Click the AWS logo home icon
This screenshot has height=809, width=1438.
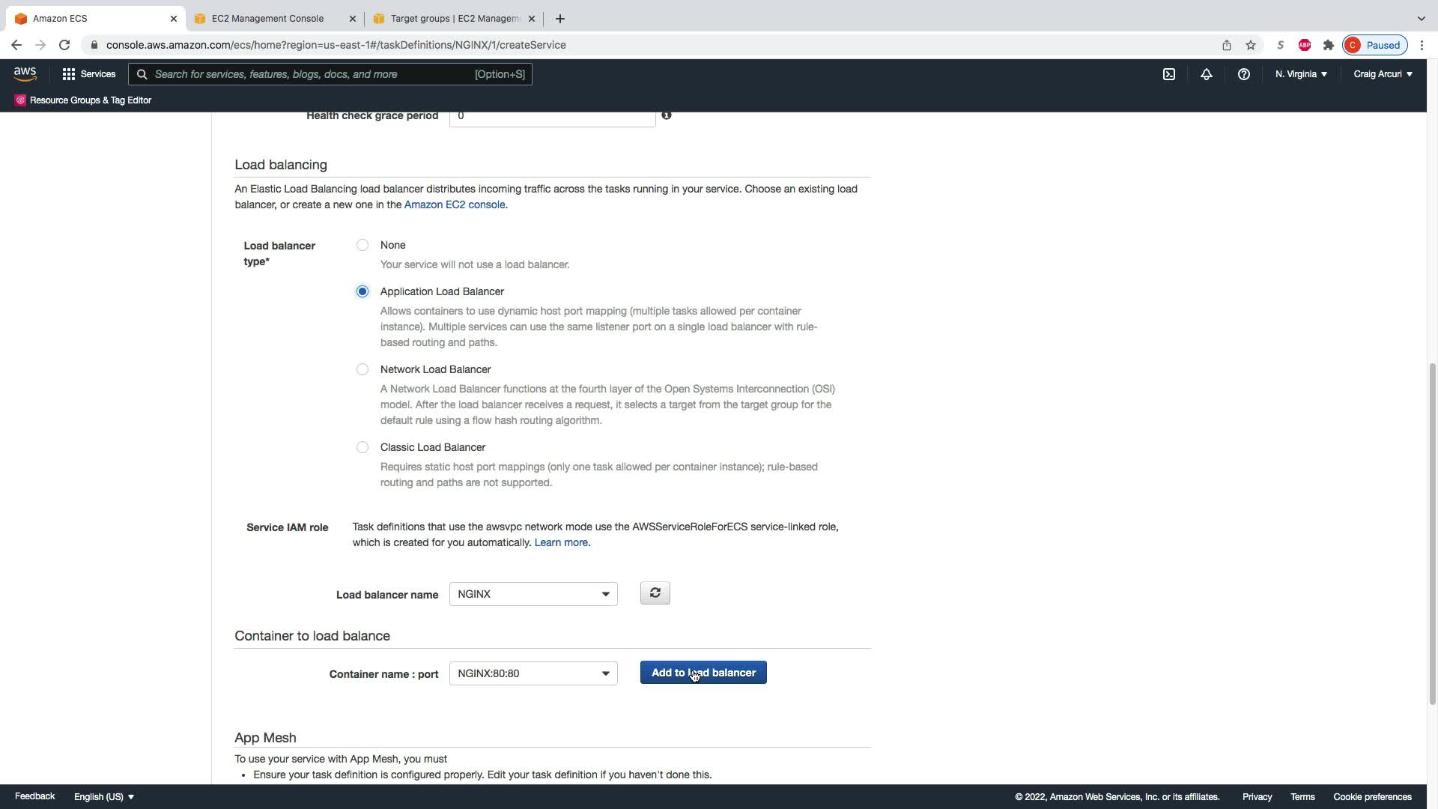click(25, 73)
